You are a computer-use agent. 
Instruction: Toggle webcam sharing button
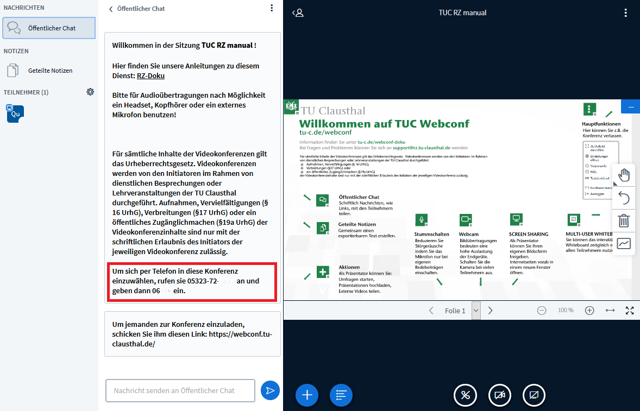coord(500,395)
